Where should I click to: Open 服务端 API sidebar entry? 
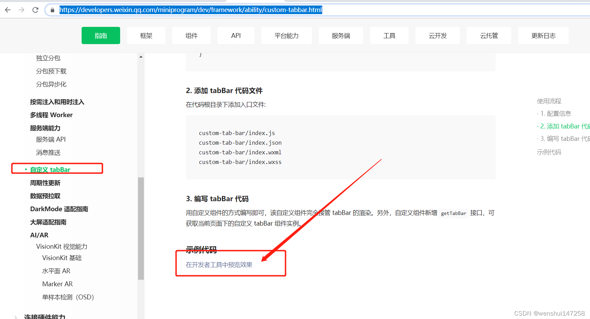coord(51,139)
